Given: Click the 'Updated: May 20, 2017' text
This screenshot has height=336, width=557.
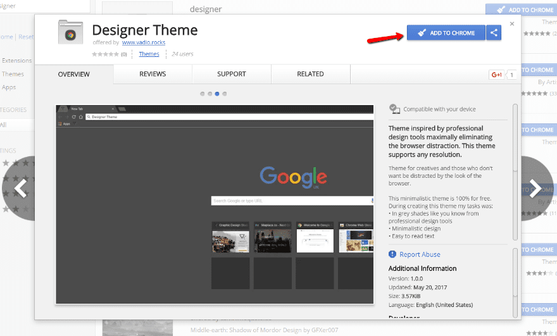Looking at the screenshot, I should click(x=418, y=287).
